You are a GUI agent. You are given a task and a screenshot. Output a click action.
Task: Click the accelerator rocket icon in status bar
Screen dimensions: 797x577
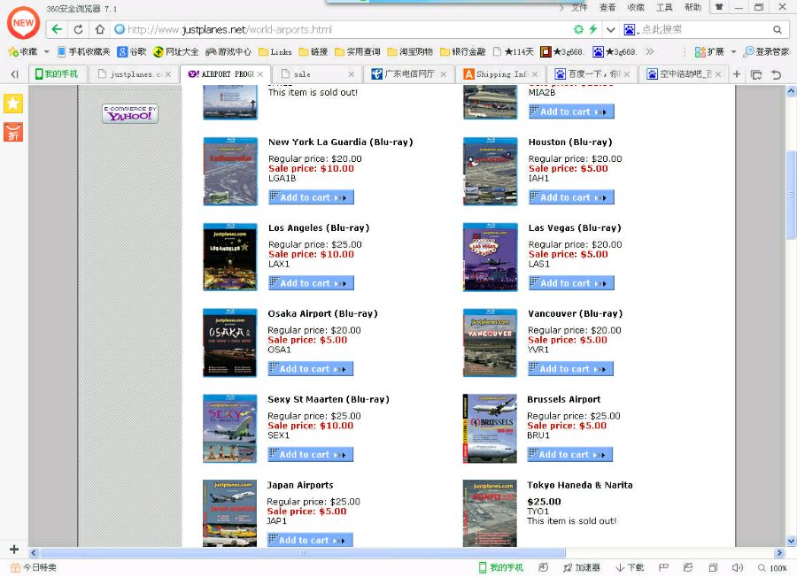(582, 567)
